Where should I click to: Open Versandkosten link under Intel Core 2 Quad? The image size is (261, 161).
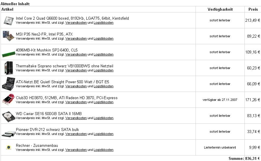point(76,23)
